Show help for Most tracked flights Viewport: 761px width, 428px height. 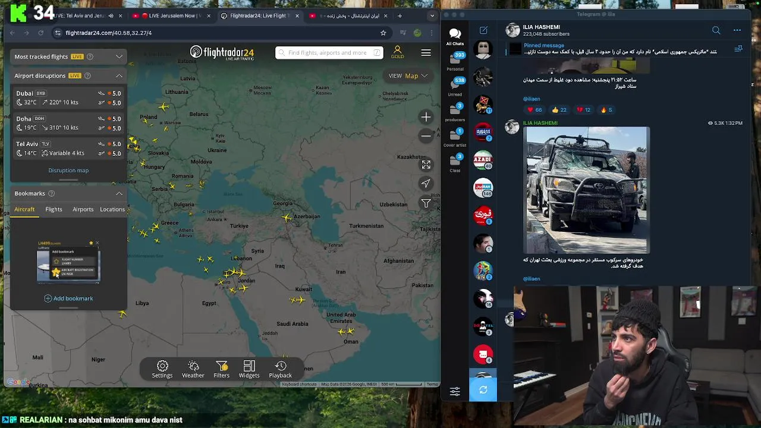(90, 56)
